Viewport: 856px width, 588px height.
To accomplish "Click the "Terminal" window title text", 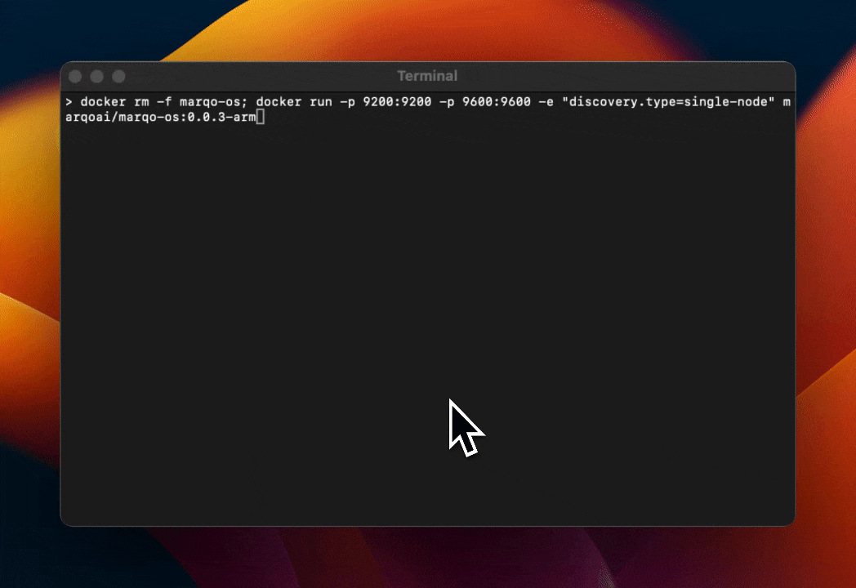I will coord(427,76).
